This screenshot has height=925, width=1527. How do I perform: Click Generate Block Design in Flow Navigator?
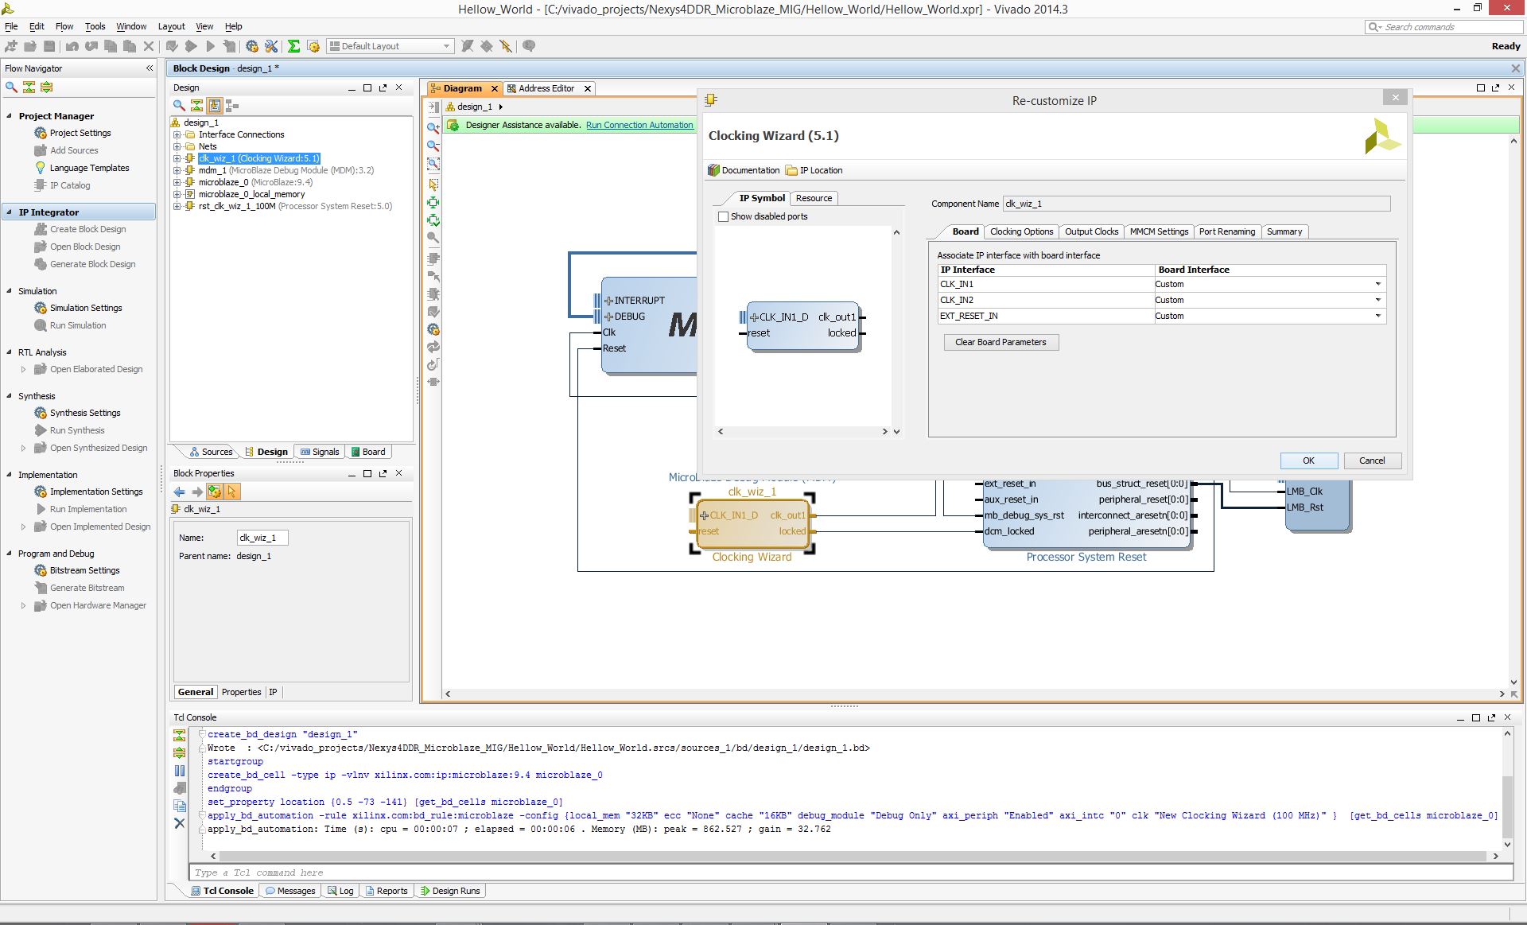click(x=92, y=264)
